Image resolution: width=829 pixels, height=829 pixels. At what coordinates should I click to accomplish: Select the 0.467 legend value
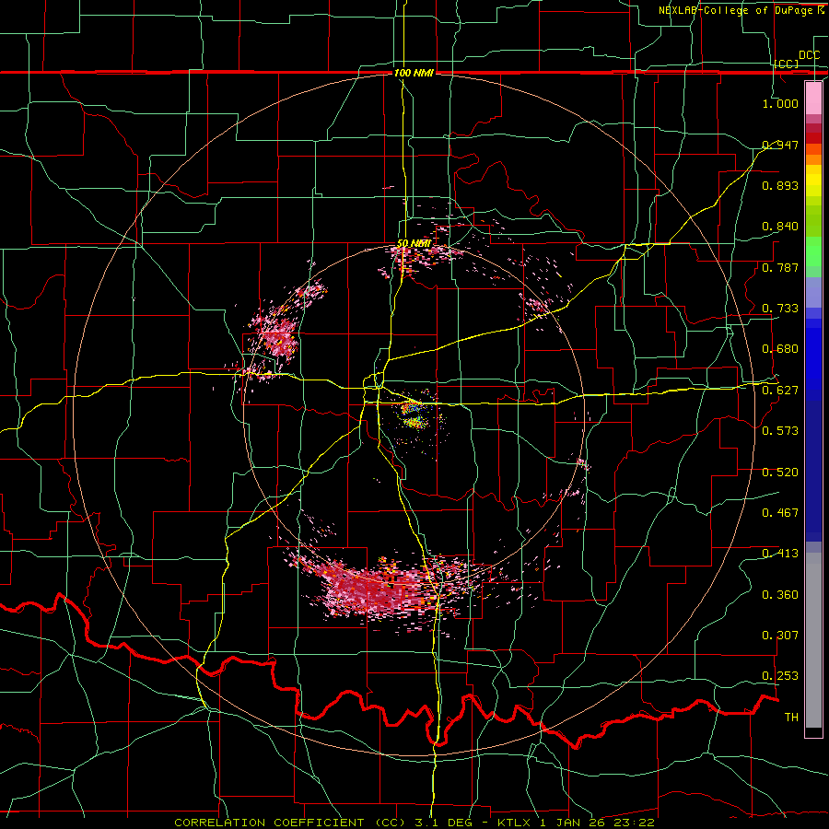point(780,513)
